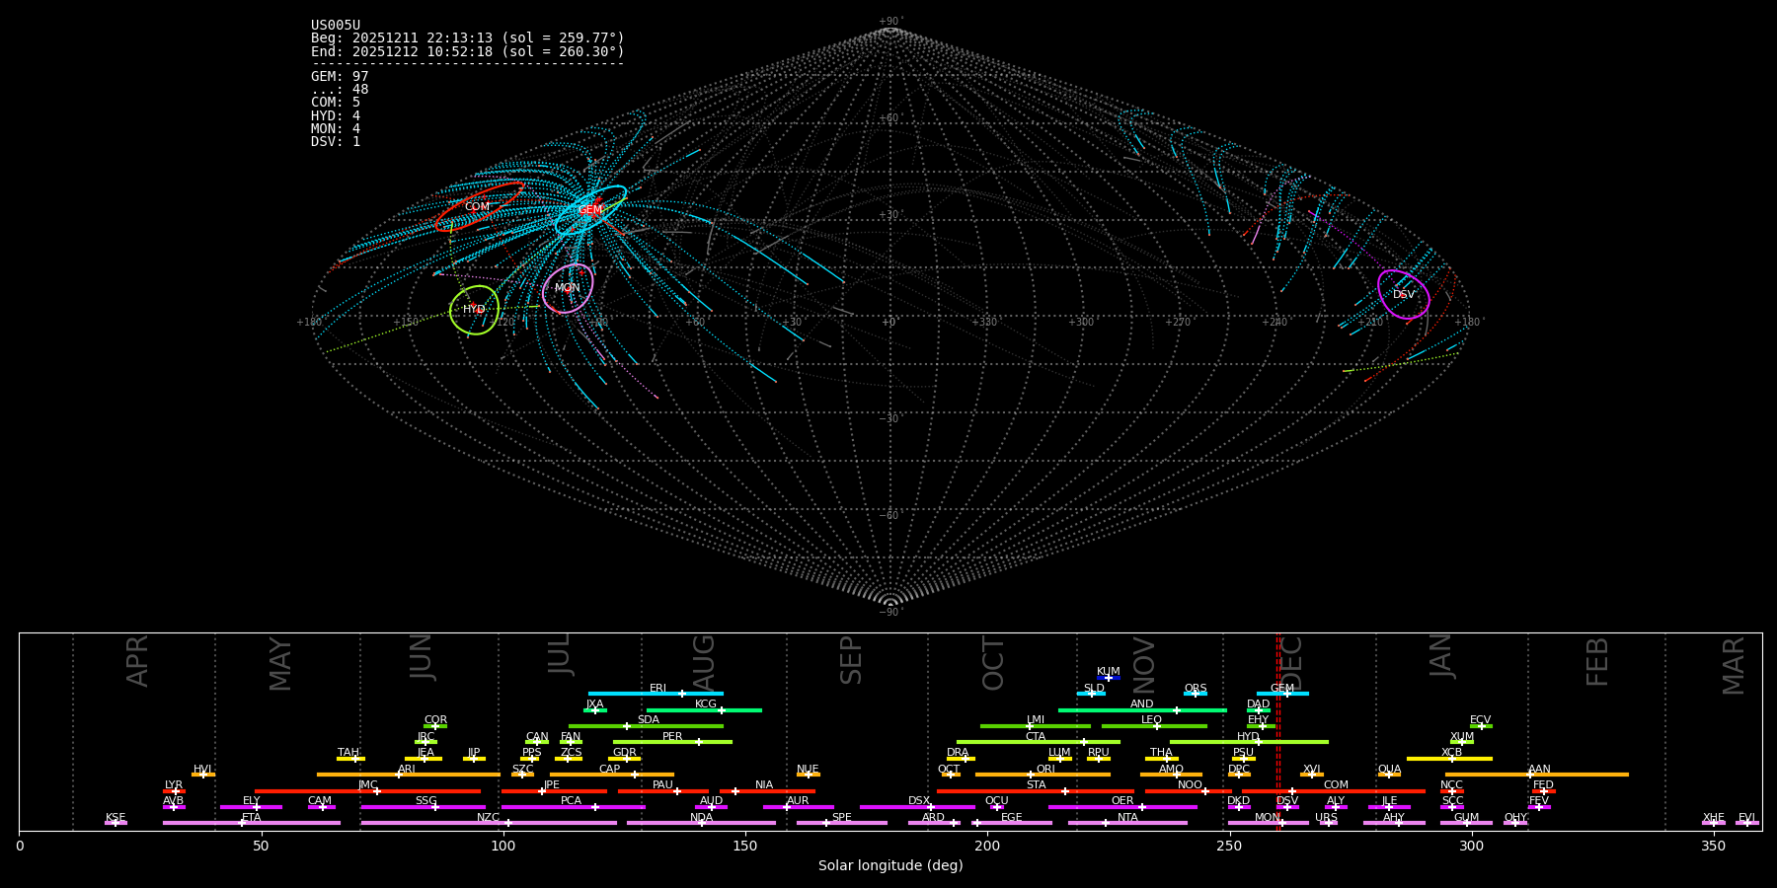Screen dimensions: 1777x888
Task: Click the purple PCA shower bar
Action: click(574, 807)
